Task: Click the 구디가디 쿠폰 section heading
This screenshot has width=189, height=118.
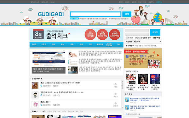Action: coord(131,71)
